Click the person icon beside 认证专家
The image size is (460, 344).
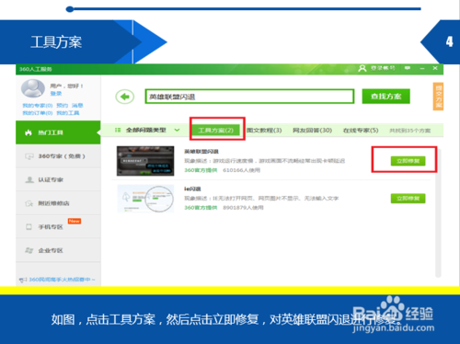[x=29, y=179]
